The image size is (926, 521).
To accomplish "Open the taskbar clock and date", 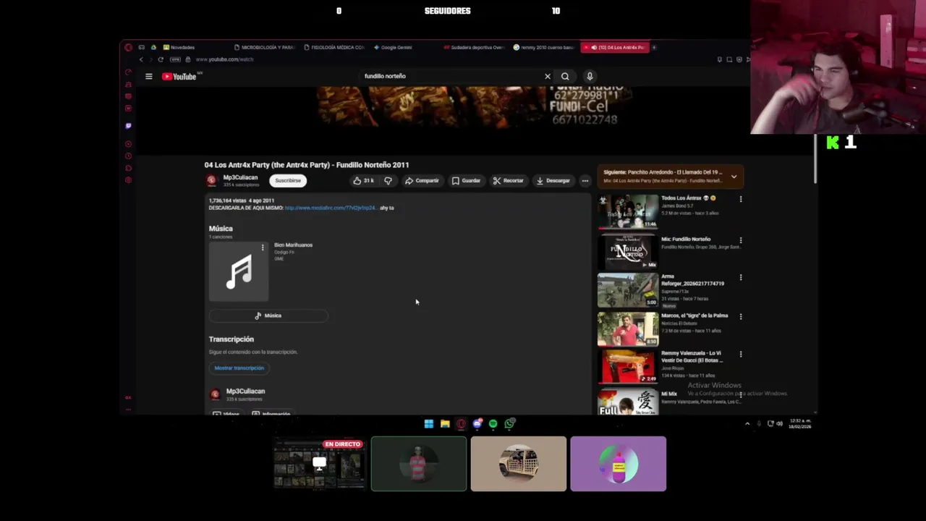I will coord(800,423).
